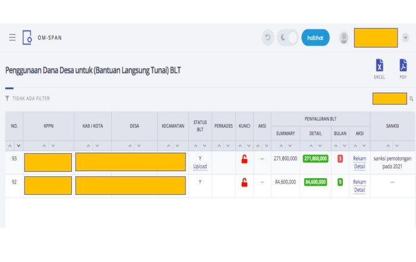The height and width of the screenshot is (262, 416).
Task: Select summary value 271,800,000
Action: tap(285, 159)
